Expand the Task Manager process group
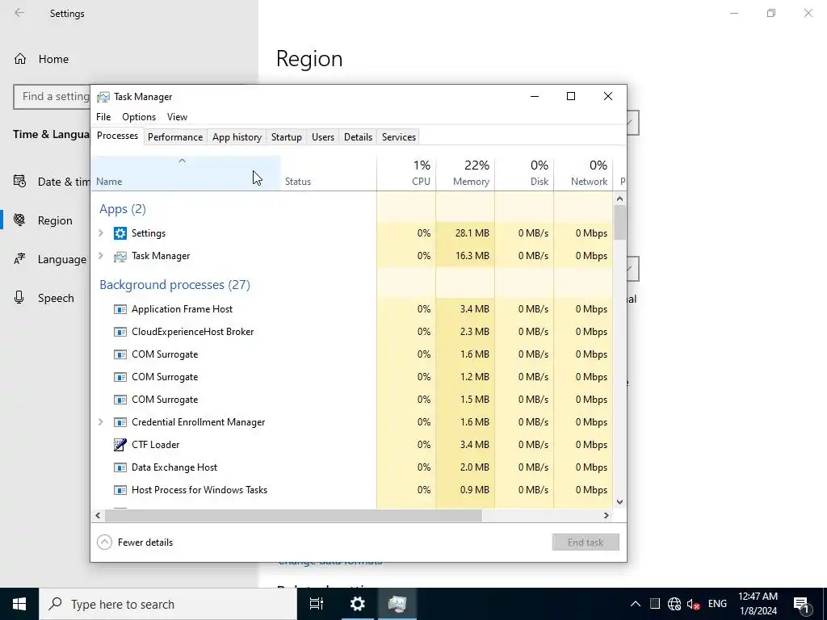The height and width of the screenshot is (620, 827). tap(101, 256)
